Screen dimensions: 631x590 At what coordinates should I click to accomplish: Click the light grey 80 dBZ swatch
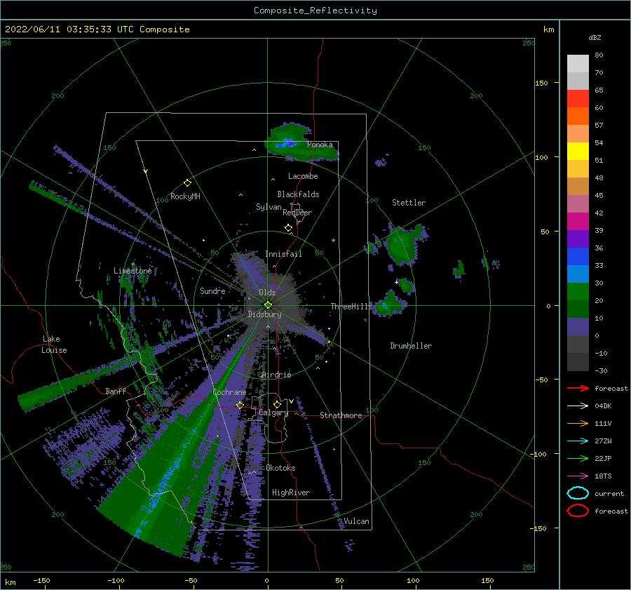pos(578,64)
